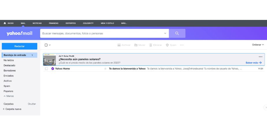Go to Deportes in top navigation
267x140 pixels.
pos(71,23)
